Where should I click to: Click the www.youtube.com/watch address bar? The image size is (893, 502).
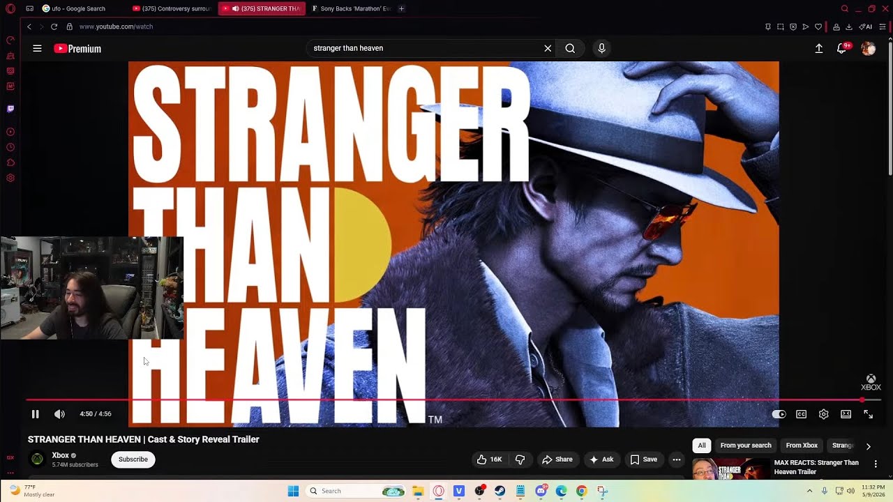(x=116, y=26)
